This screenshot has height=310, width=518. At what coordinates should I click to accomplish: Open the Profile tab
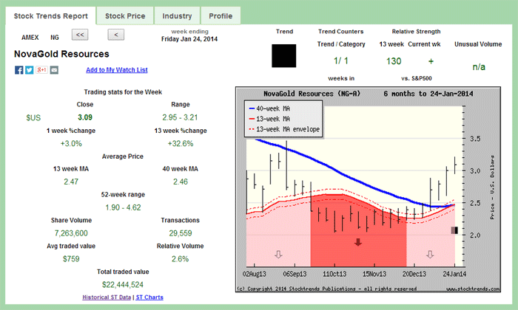(x=221, y=15)
